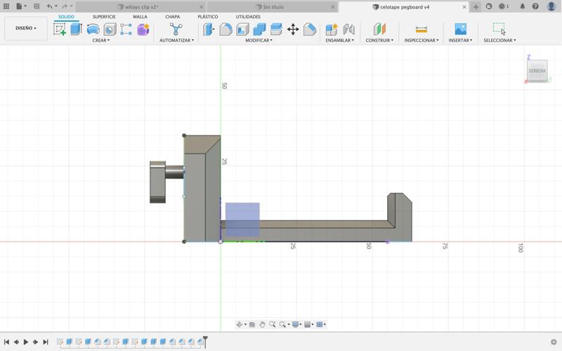562x351 pixels.
Task: Open the DISEÑO workspace dropdown
Action: tap(26, 29)
